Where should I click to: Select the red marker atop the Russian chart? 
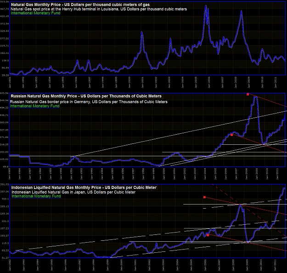(248, 94)
